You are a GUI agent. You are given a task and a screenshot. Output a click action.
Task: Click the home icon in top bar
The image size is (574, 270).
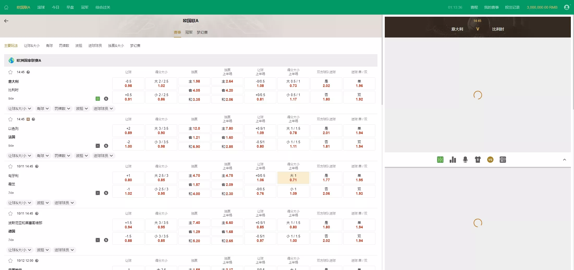pos(6,7)
